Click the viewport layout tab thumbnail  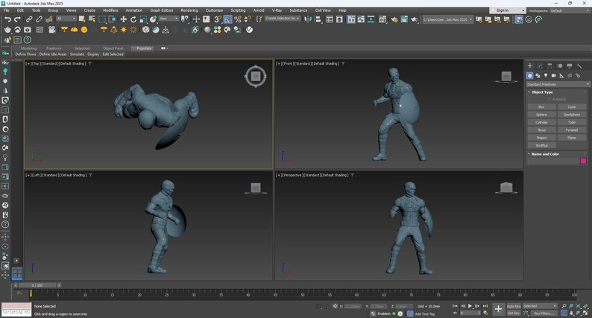tap(17, 273)
